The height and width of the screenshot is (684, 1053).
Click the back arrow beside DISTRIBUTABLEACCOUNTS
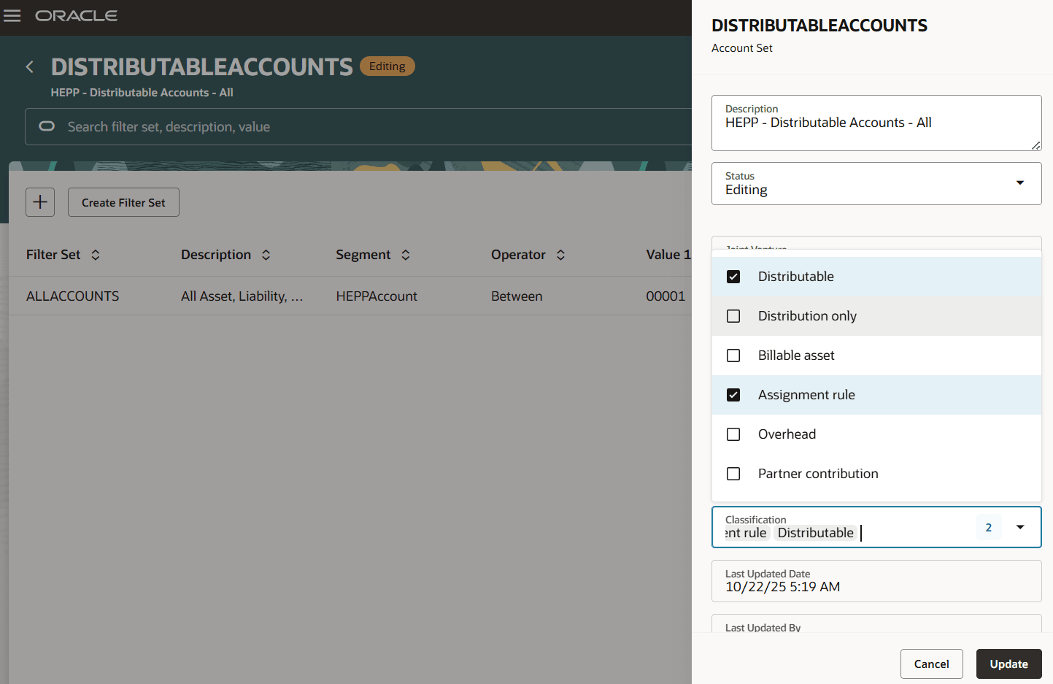pyautogui.click(x=29, y=66)
